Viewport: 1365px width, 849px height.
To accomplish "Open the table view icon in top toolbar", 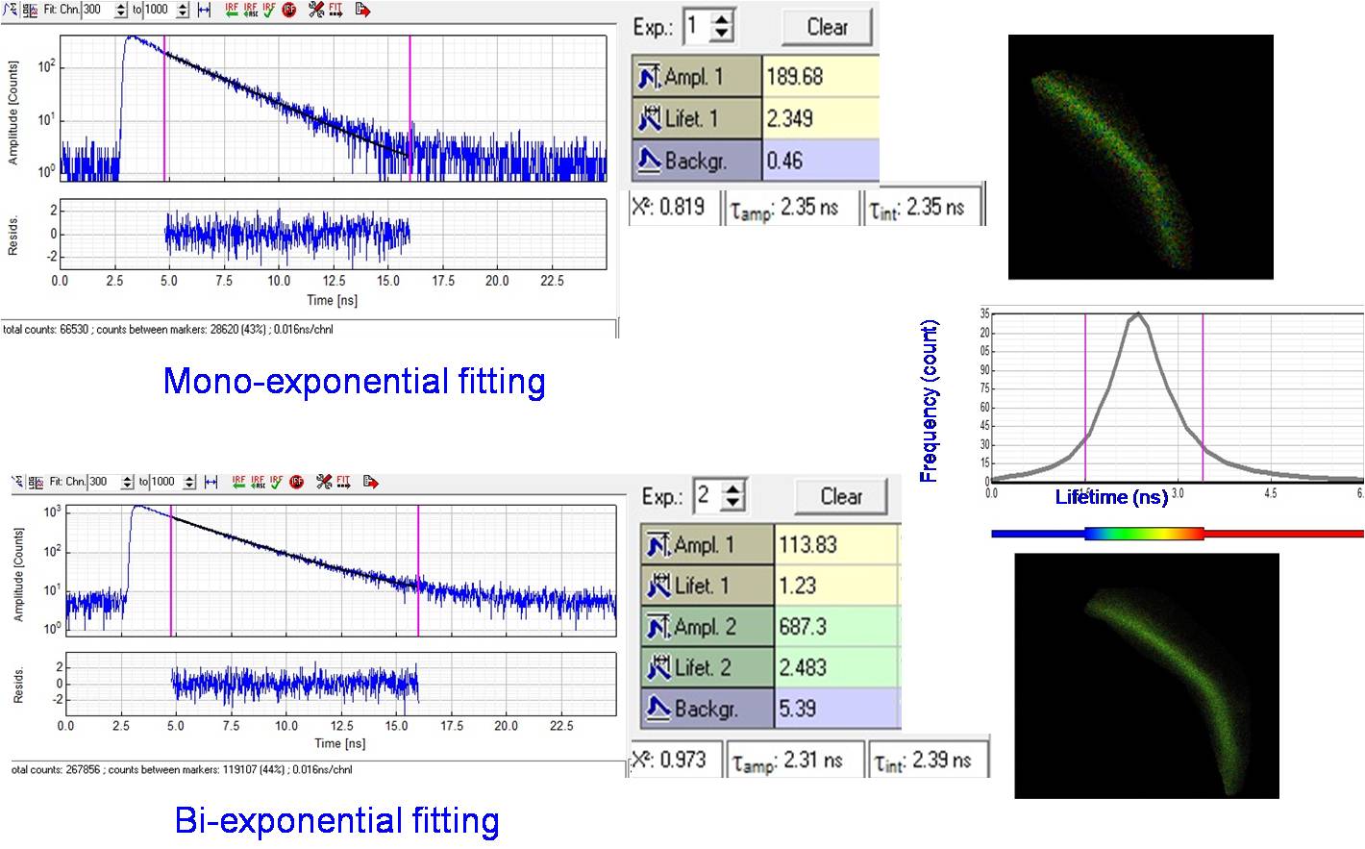I will click(x=31, y=10).
